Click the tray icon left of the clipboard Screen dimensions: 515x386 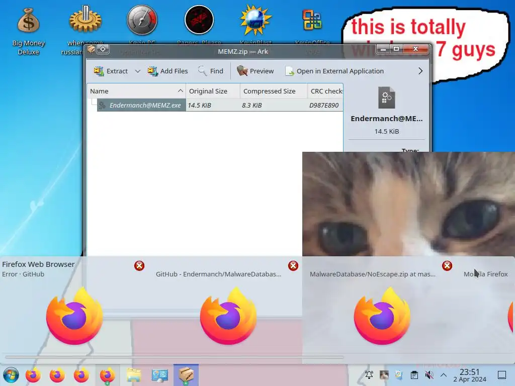(x=399, y=374)
